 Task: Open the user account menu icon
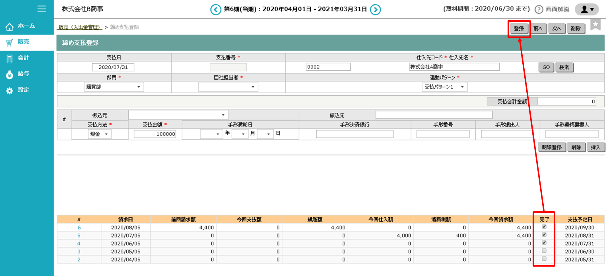click(x=587, y=9)
